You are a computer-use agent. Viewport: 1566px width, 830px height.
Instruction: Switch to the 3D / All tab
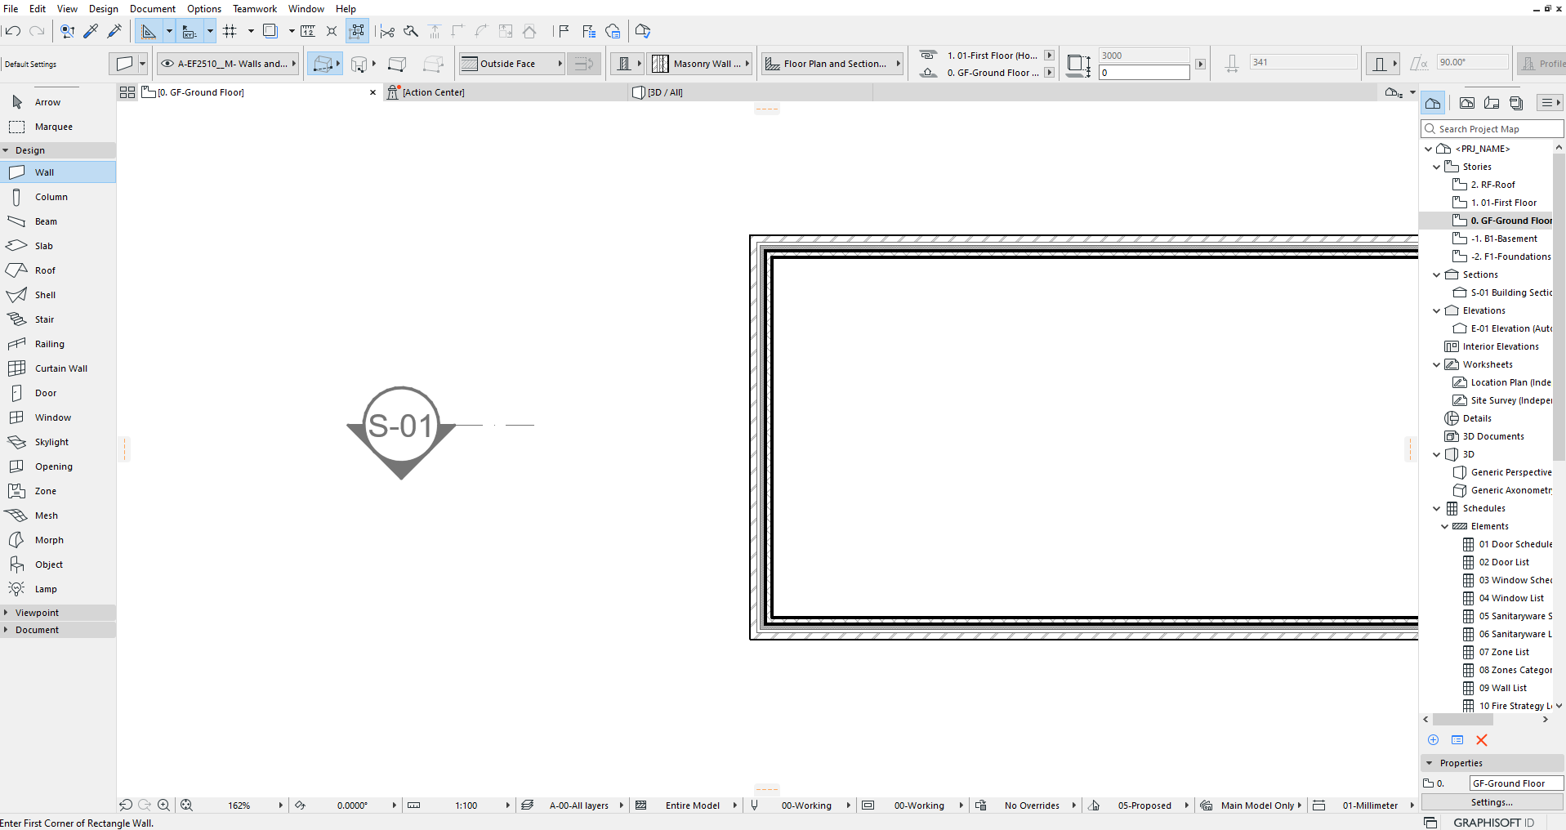coord(664,92)
